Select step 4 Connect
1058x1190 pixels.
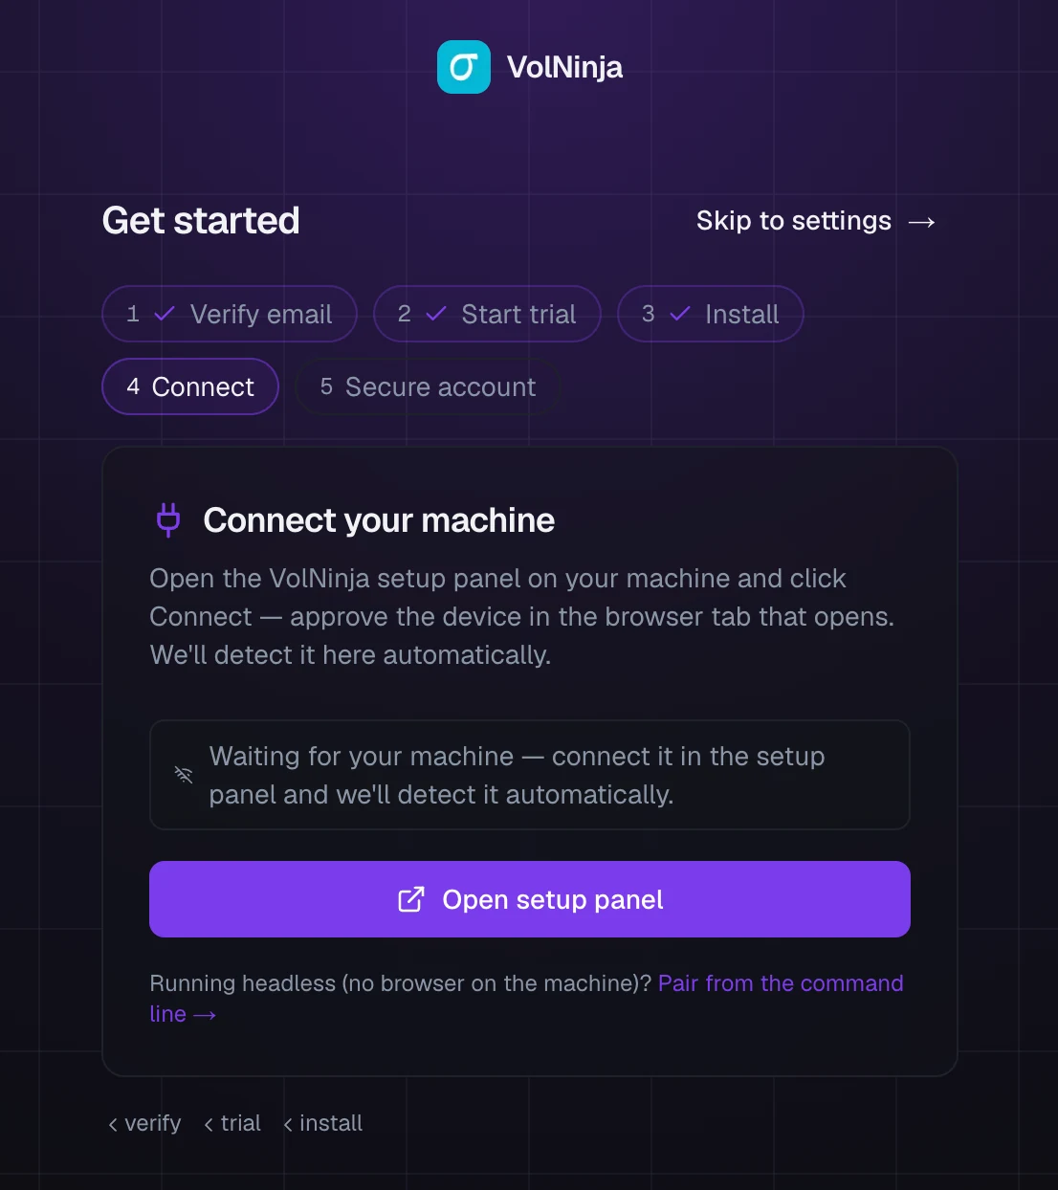(x=190, y=386)
